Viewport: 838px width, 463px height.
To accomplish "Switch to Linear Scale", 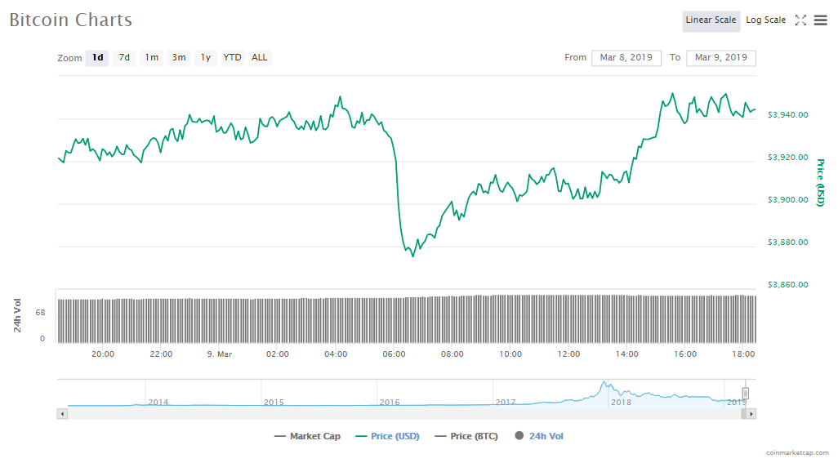I will (711, 20).
